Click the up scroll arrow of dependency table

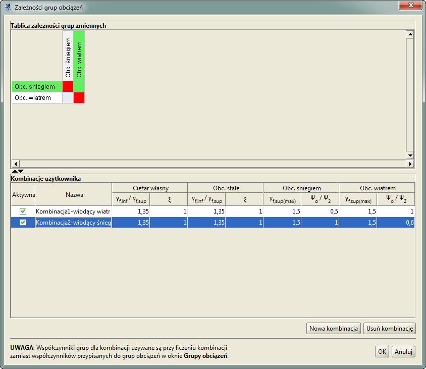coord(410,34)
